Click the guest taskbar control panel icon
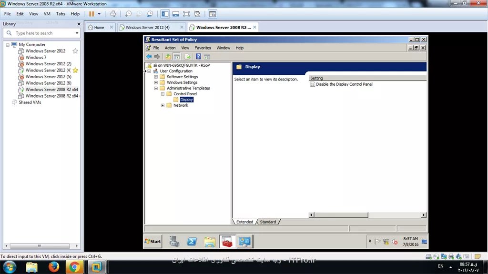This screenshot has height=274, width=488. tap(244, 241)
